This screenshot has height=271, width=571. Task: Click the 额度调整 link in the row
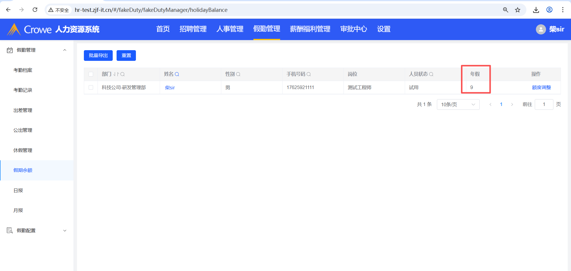[541, 88]
